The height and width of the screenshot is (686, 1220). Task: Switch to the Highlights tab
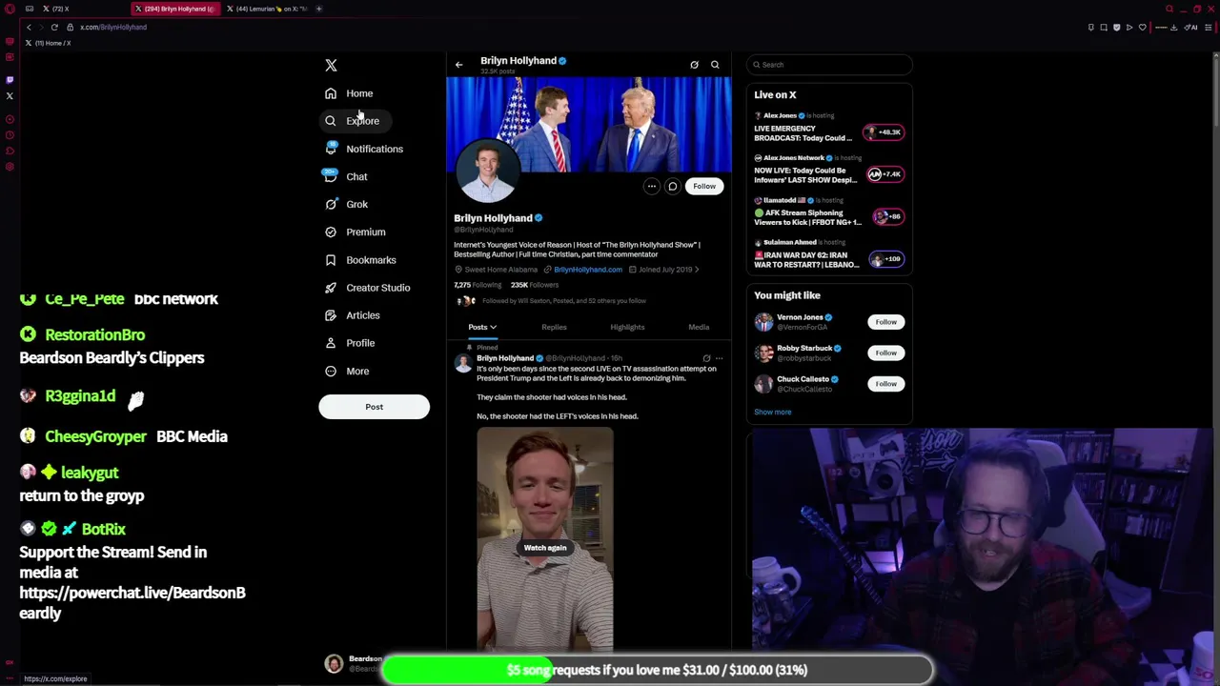coord(627,327)
